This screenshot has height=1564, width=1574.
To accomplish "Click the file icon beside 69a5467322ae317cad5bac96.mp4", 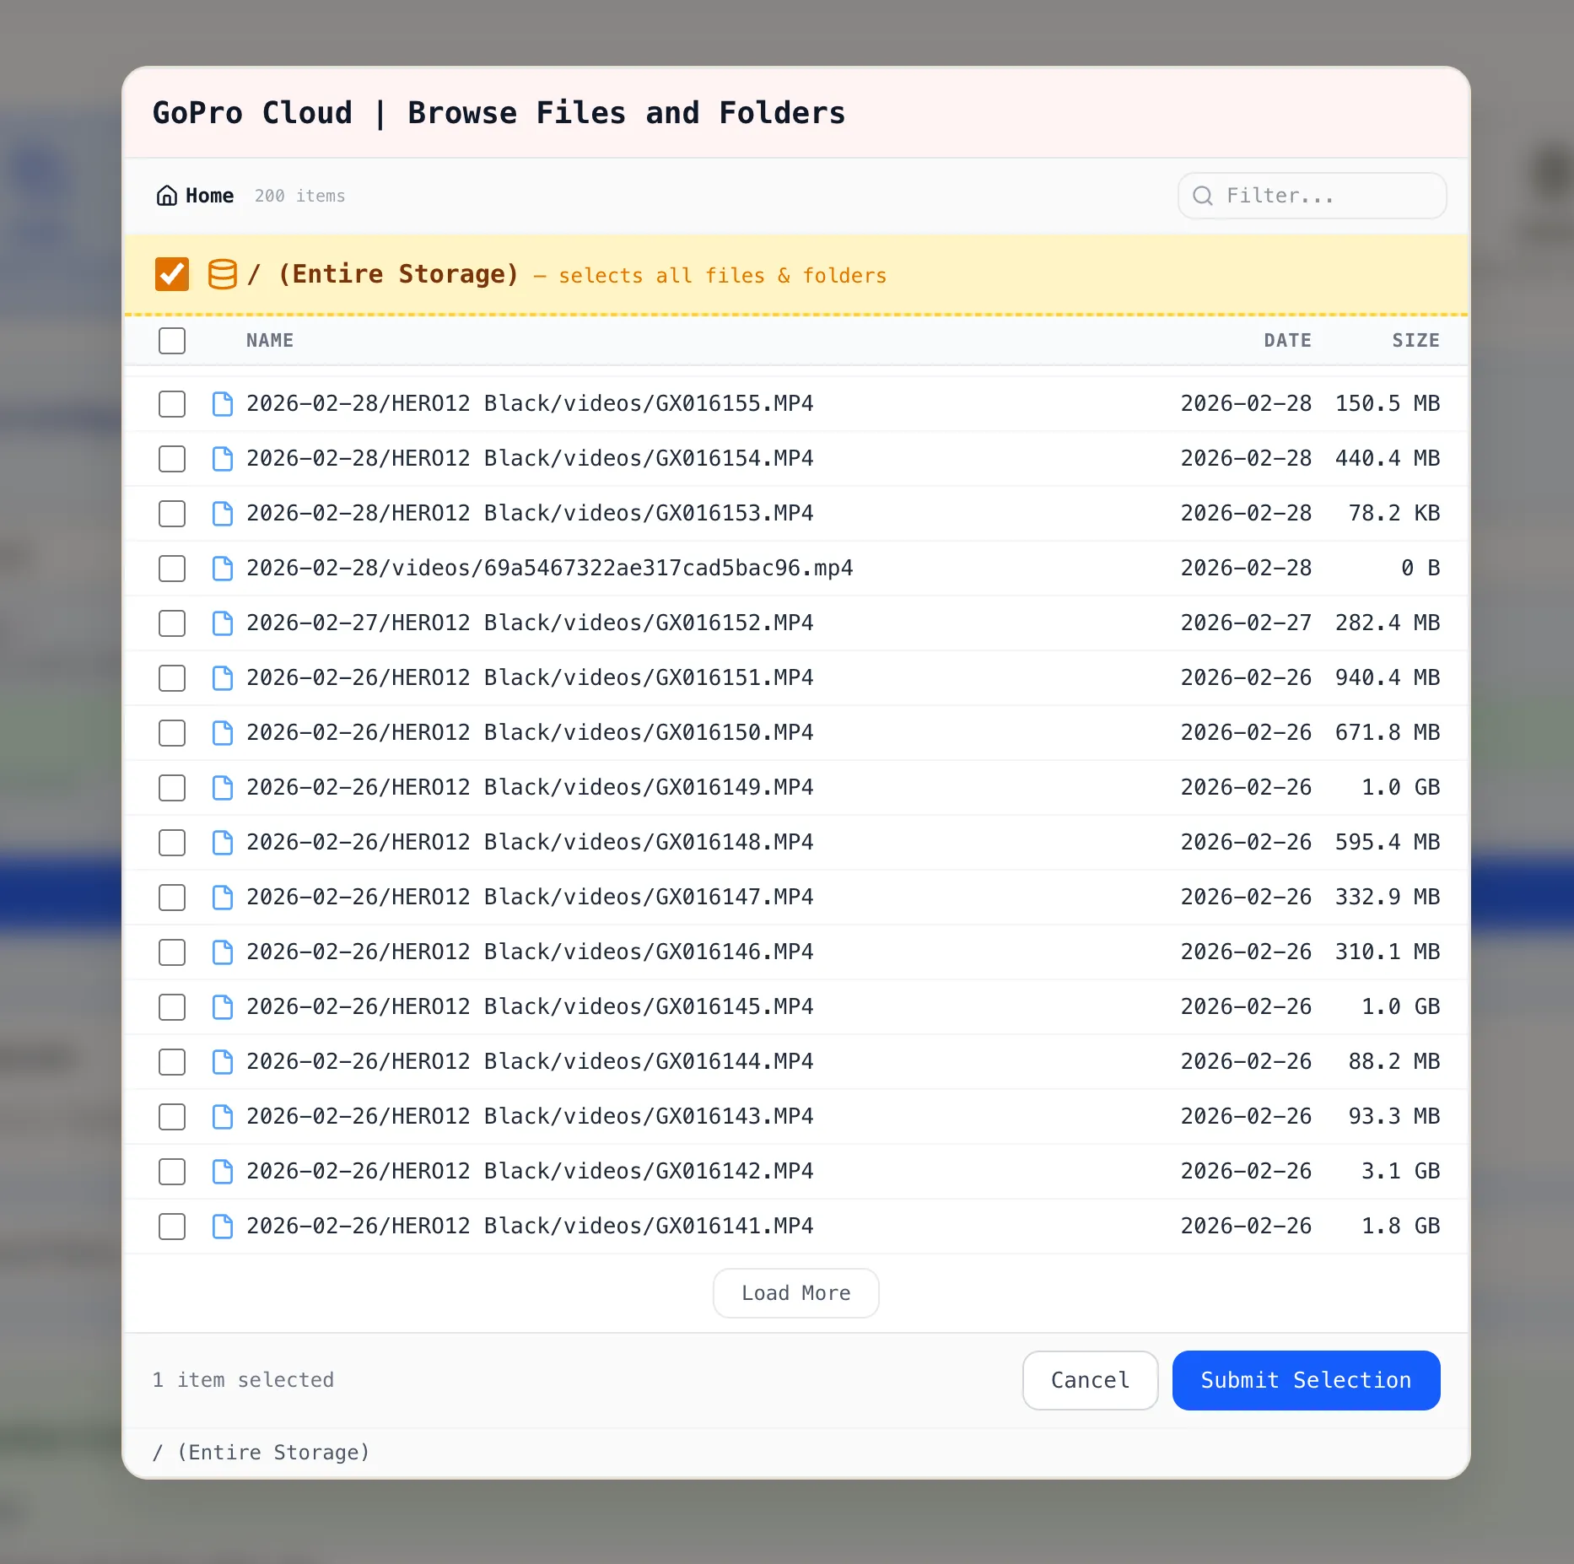I will click(x=222, y=568).
